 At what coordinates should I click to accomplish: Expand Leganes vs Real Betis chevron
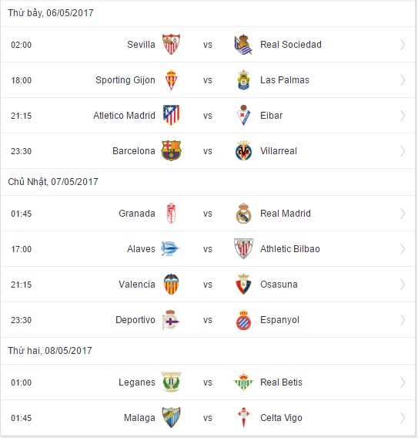click(x=403, y=382)
